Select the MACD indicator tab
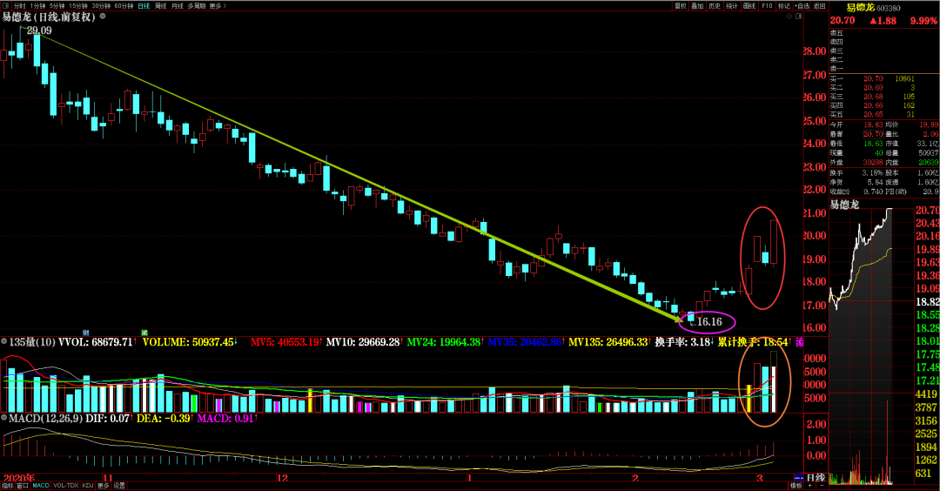 click(41, 486)
